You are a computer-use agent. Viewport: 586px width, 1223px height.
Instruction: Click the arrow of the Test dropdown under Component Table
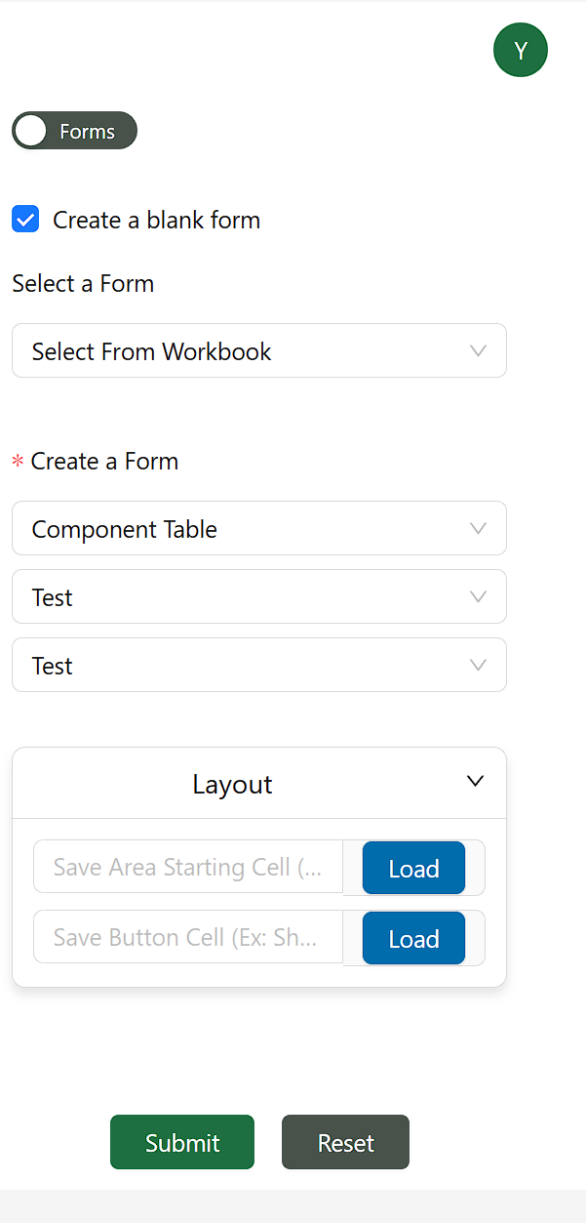(x=478, y=596)
